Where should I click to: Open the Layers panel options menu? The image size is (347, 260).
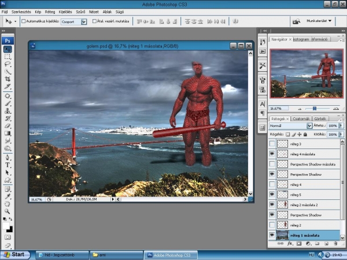[x=342, y=120]
